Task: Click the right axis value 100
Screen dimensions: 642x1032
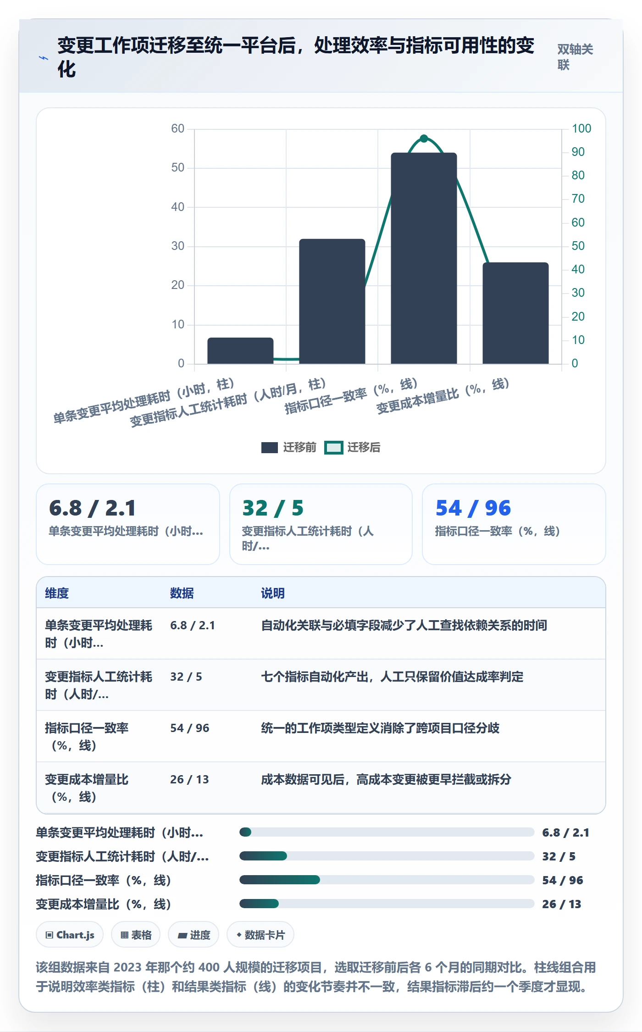Action: click(x=581, y=129)
